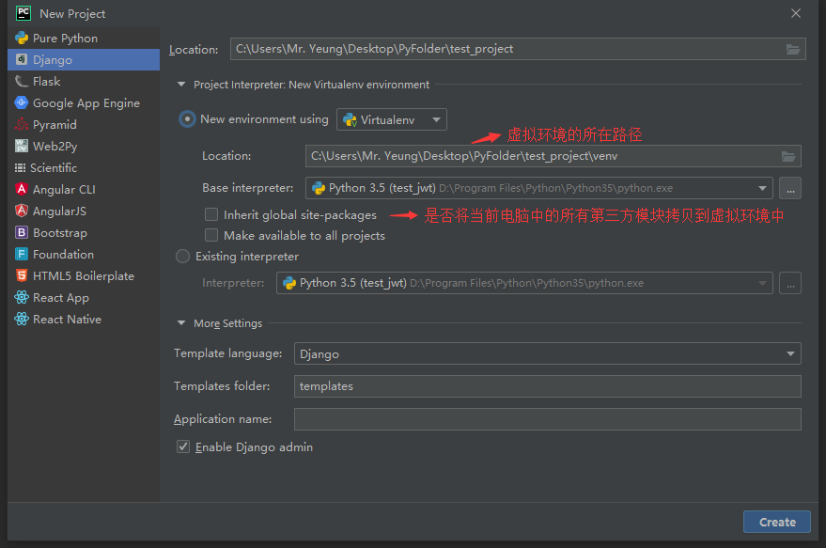Screen dimensions: 826x548
Task: Click the Pure Python project type icon
Action: [x=22, y=38]
